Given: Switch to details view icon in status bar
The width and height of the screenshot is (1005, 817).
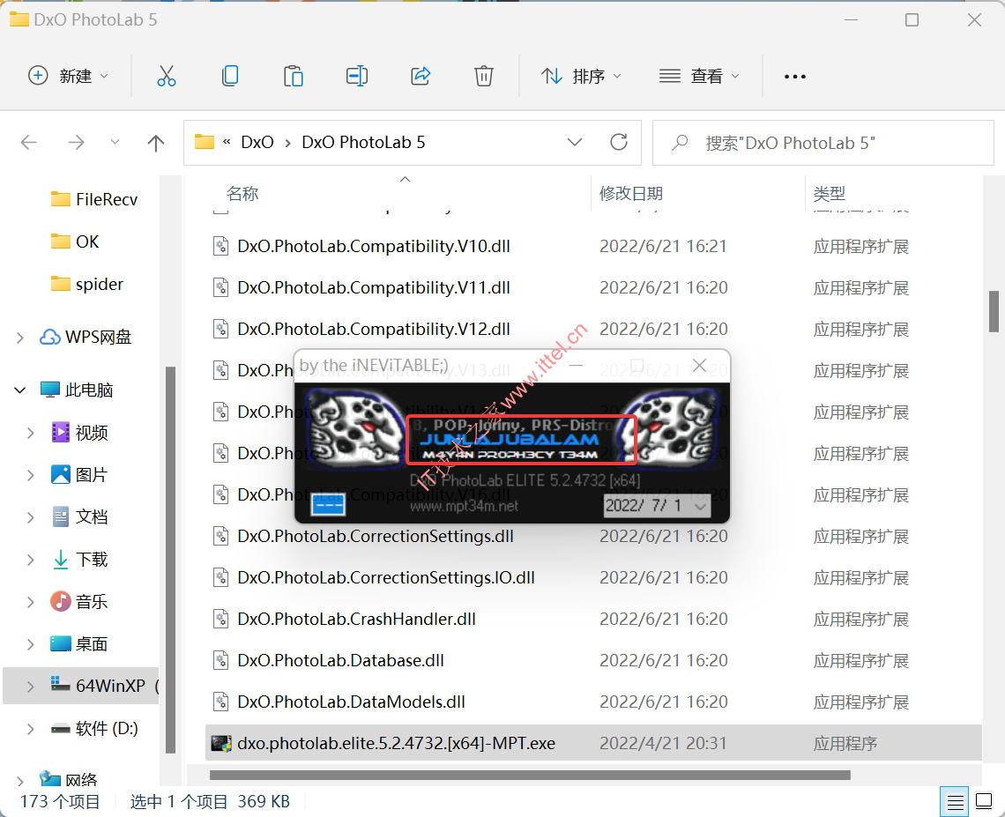Looking at the screenshot, I should click(x=955, y=802).
